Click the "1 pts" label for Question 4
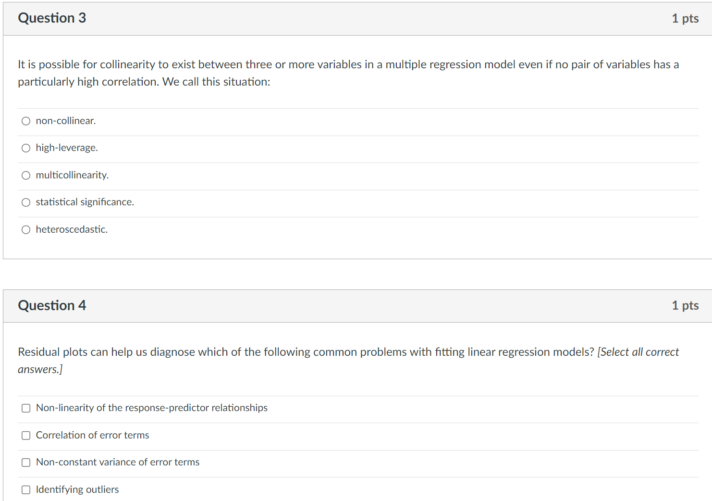The height and width of the screenshot is (501, 712). tap(685, 305)
